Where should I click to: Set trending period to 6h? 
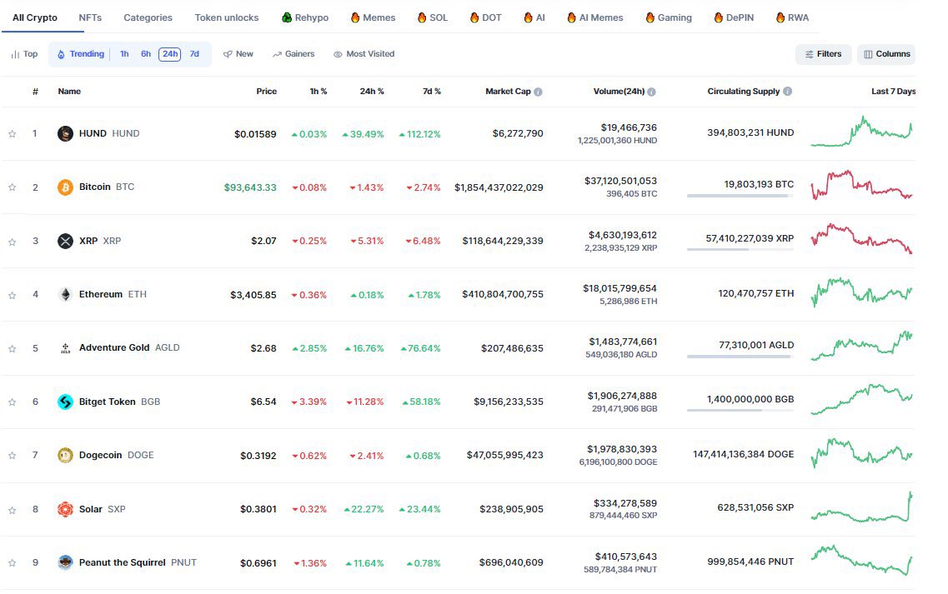tap(146, 54)
